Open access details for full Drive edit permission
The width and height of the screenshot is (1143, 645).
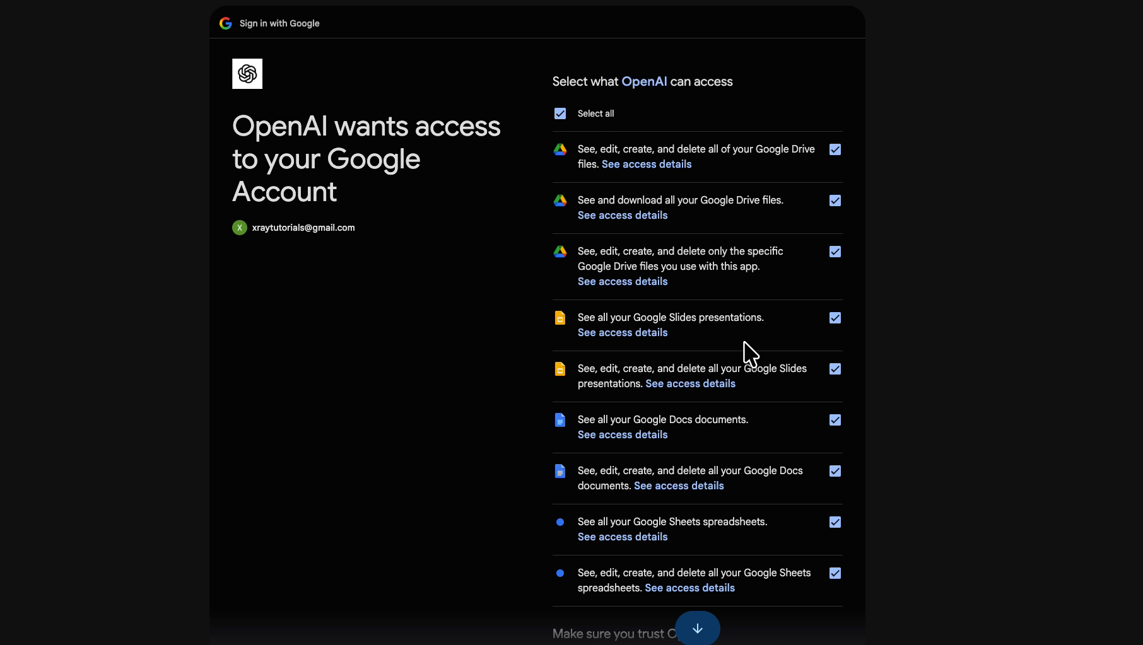(x=647, y=164)
